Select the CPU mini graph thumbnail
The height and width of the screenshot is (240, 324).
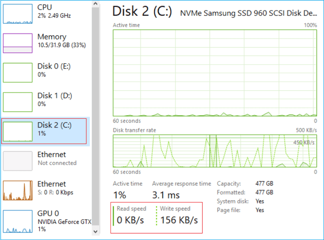(x=18, y=14)
